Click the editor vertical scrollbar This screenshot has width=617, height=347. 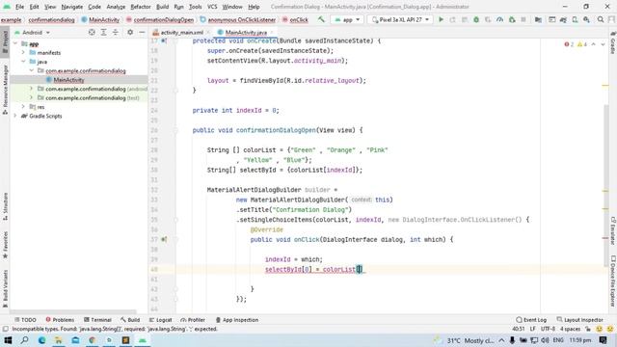(x=606, y=185)
